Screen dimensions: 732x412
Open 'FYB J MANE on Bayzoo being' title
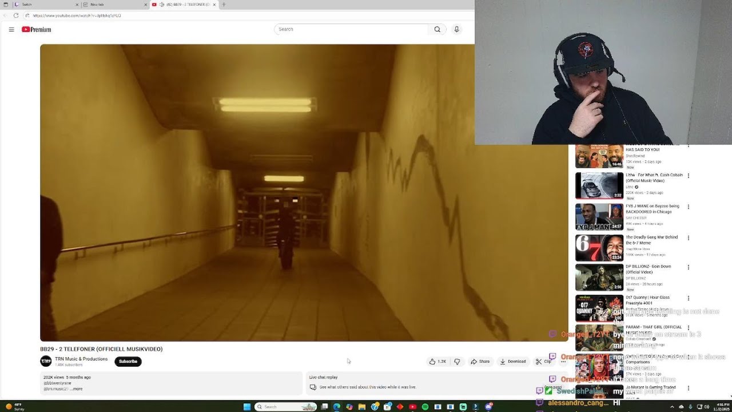[653, 209]
